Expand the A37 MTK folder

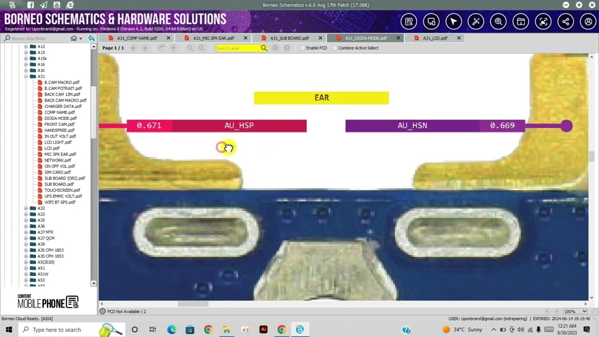point(26,232)
